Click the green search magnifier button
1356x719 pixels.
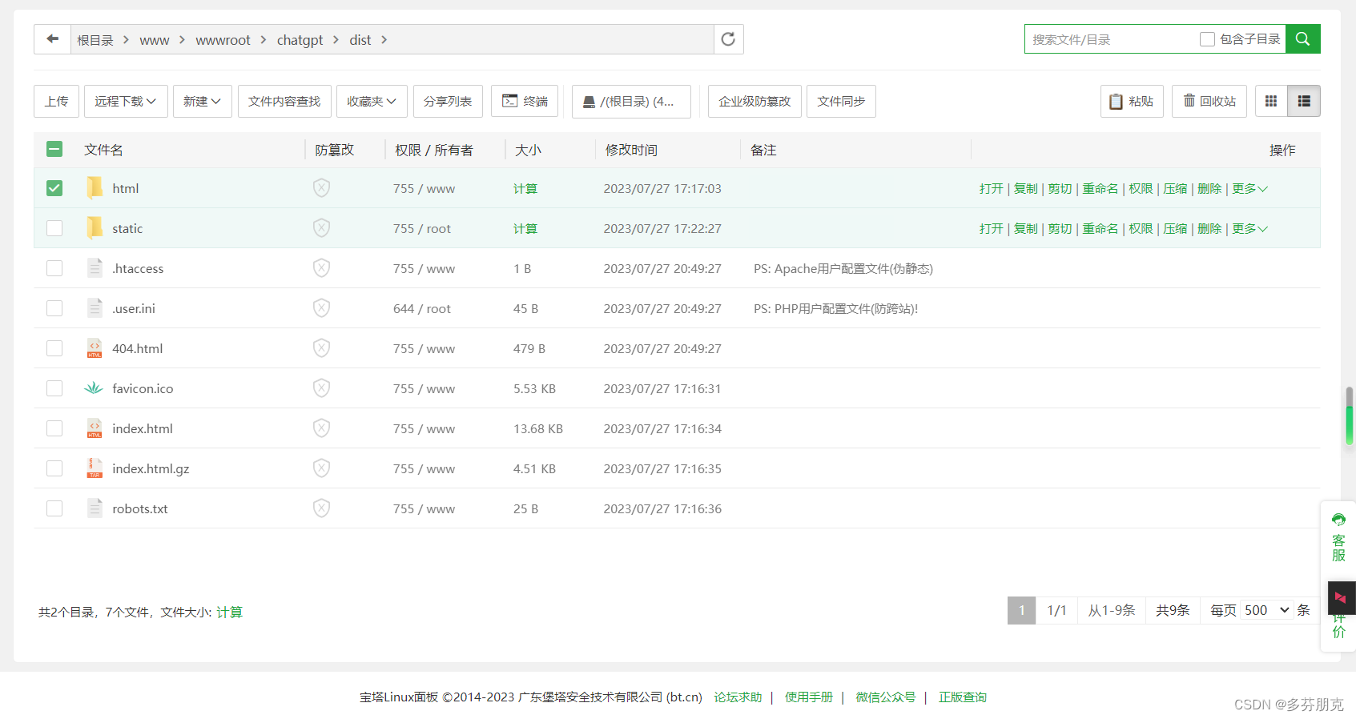1302,39
